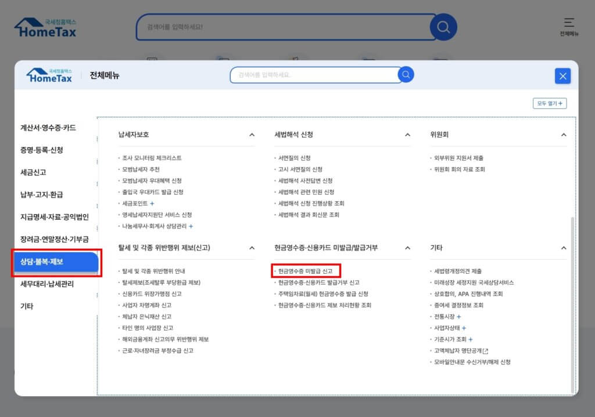Click the background main search input field
Screen dimensions: 595x417
click(x=285, y=27)
